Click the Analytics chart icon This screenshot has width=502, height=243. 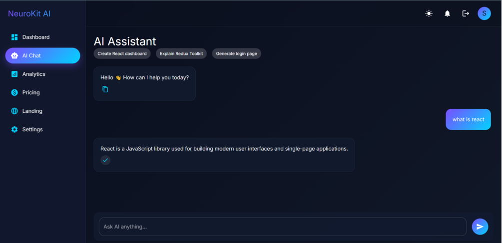coord(14,74)
